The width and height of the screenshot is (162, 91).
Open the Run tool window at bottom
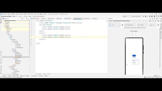[4, 76]
